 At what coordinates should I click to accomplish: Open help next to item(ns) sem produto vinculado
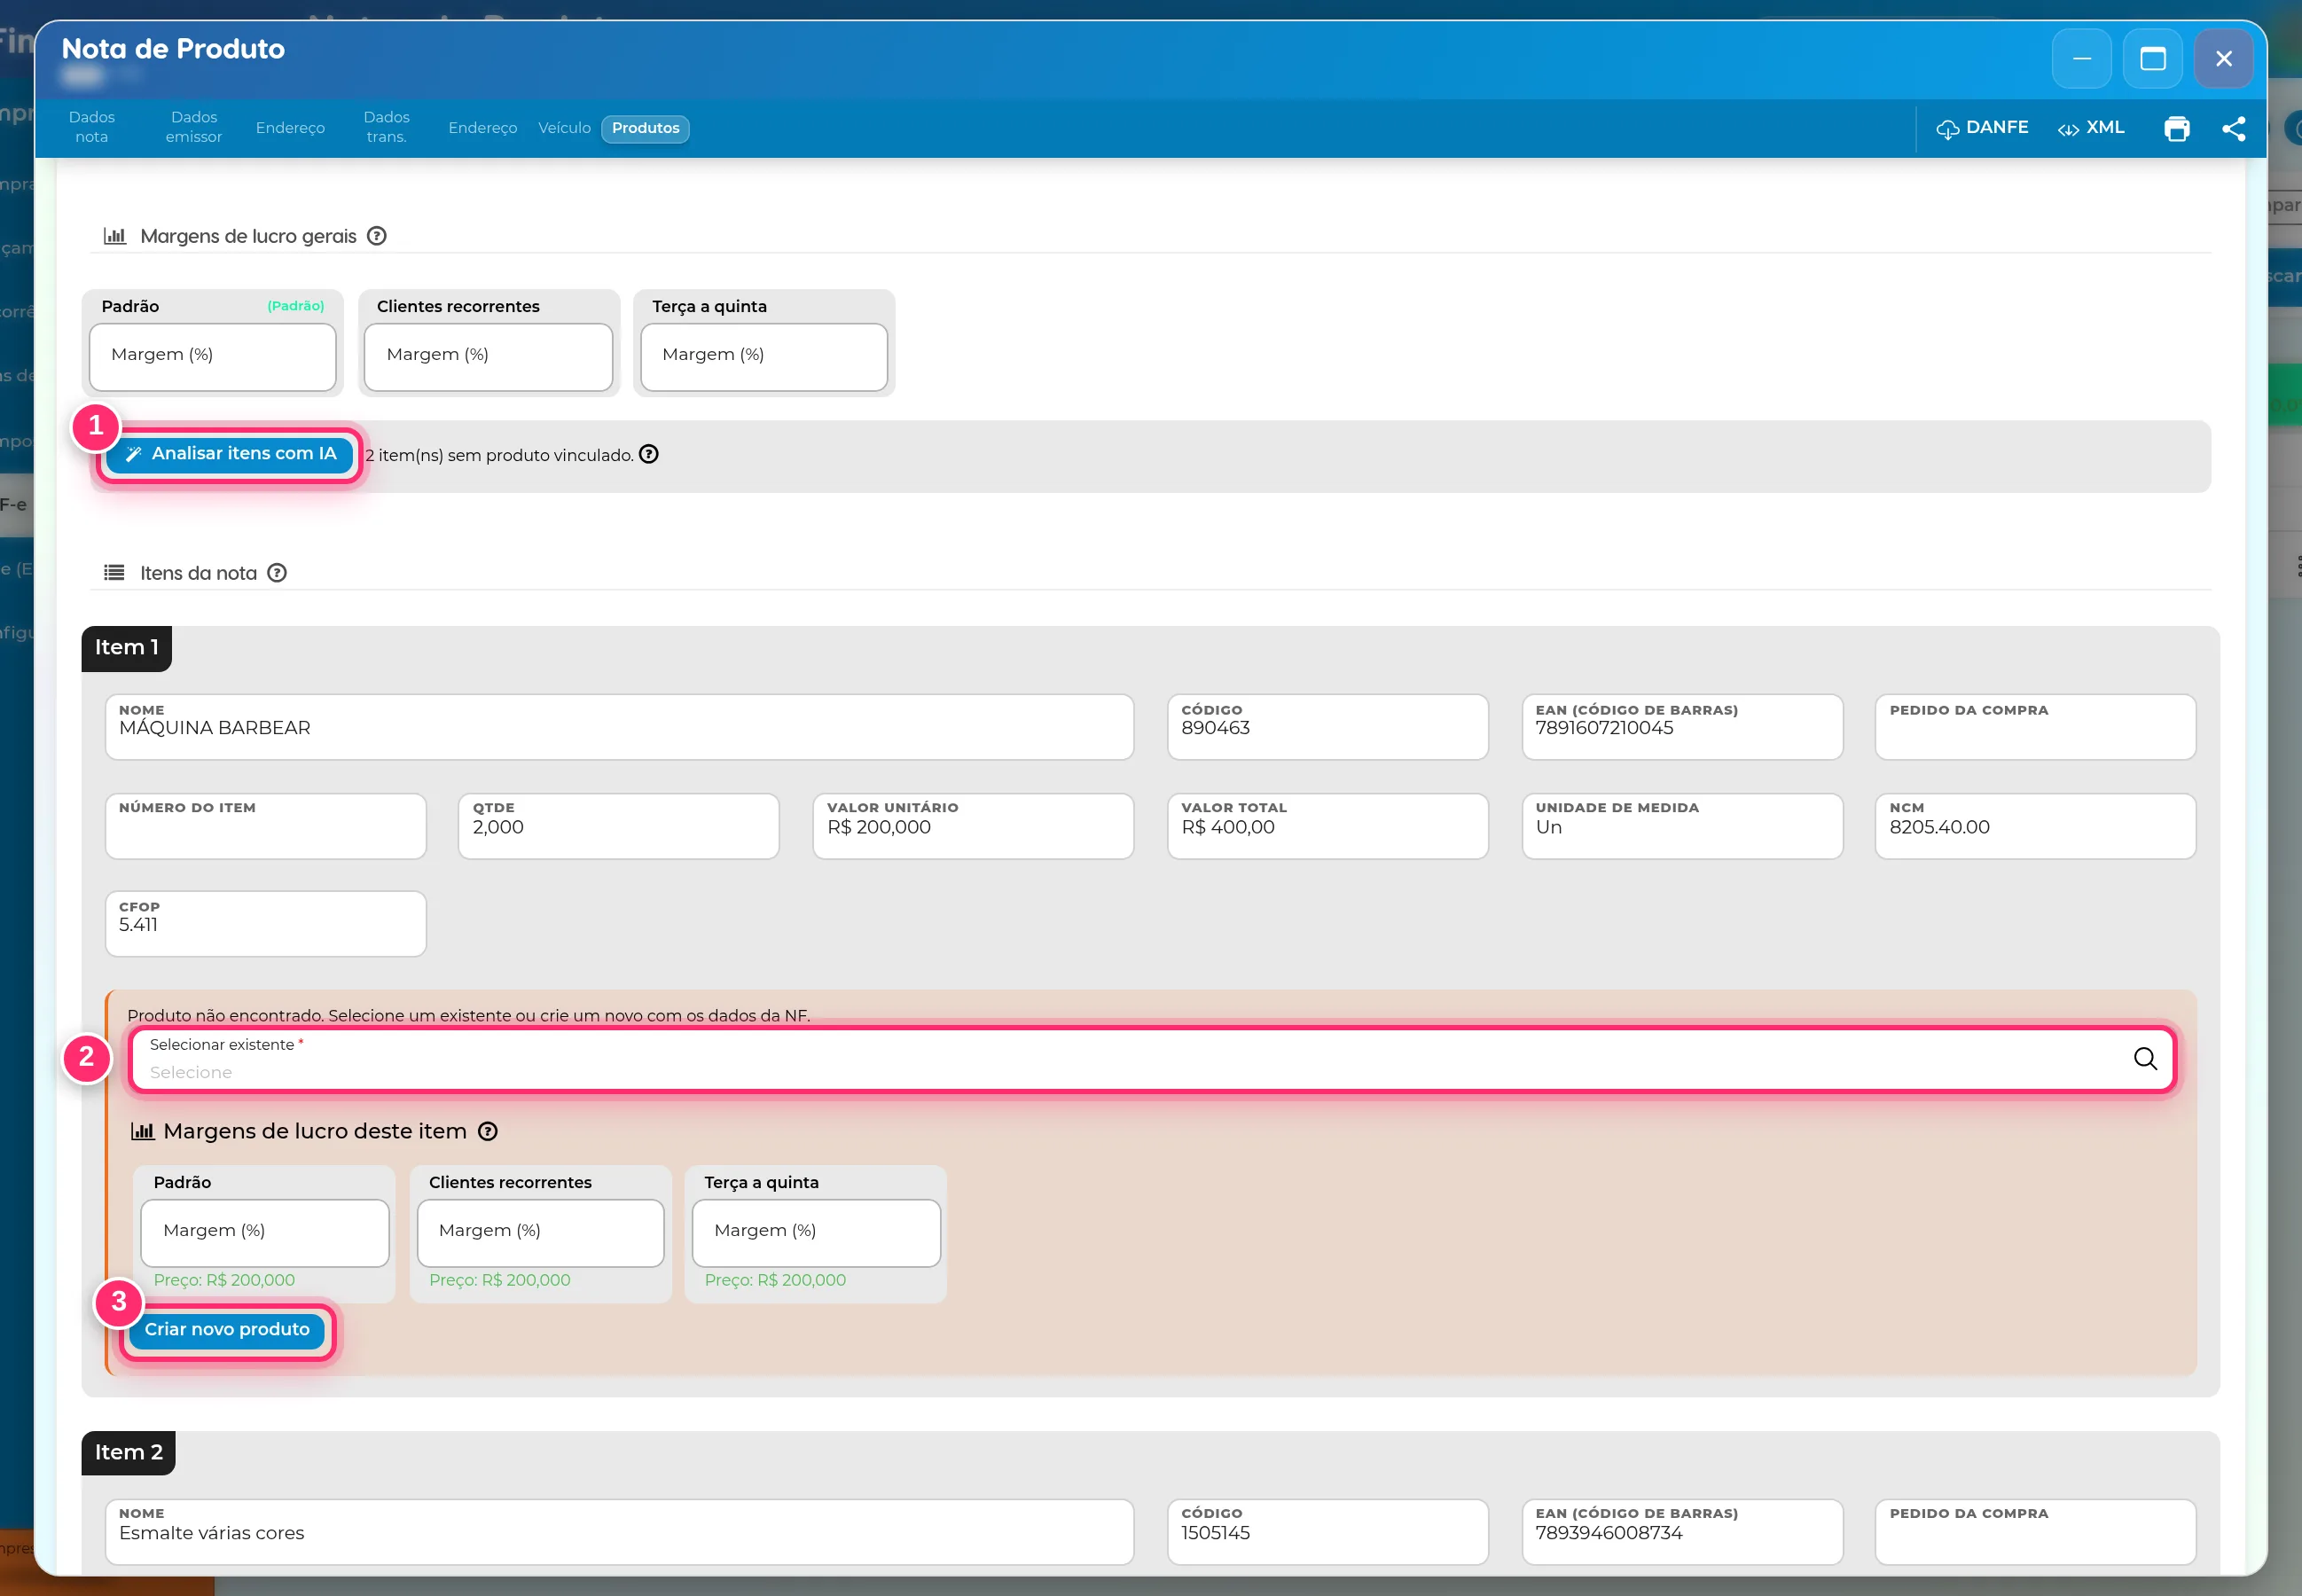(x=648, y=454)
